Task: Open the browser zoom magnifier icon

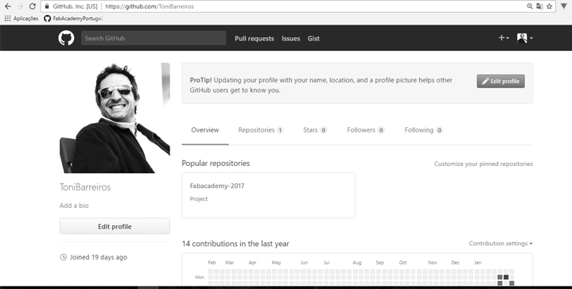Action: click(x=530, y=6)
